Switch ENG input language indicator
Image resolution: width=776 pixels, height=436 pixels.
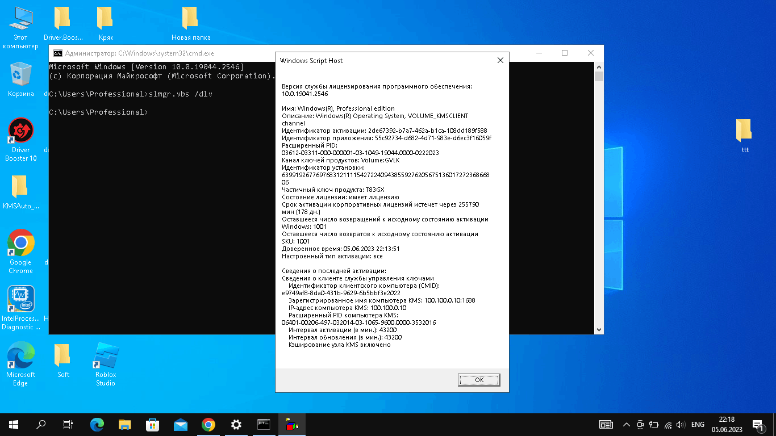pos(698,425)
